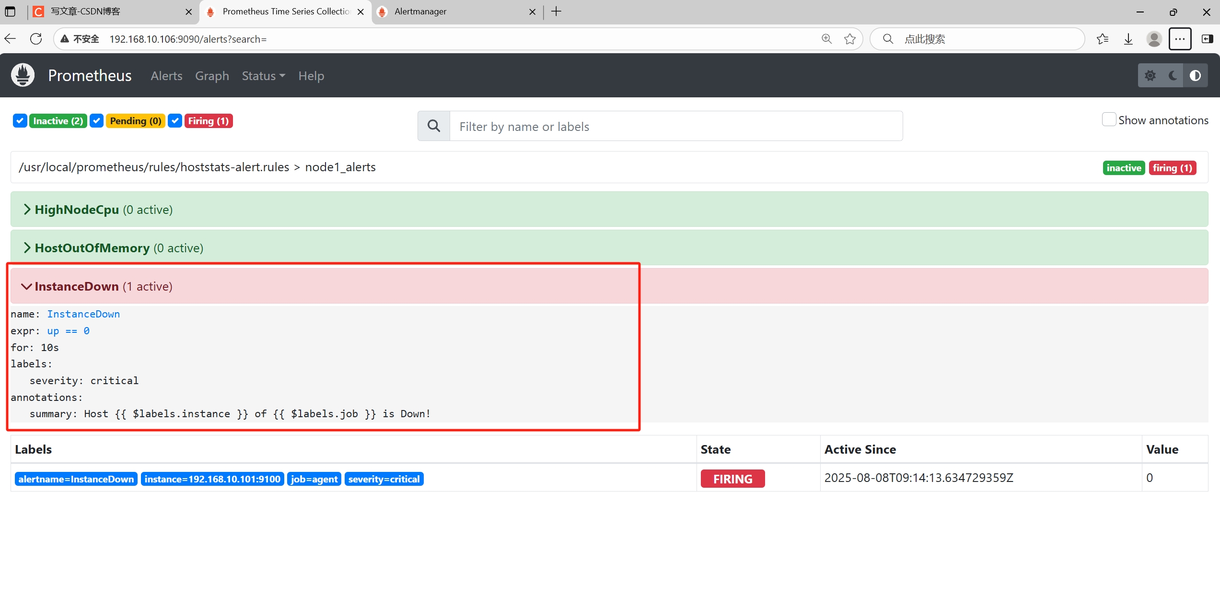Enable the Show annotations checkbox
Screen dimensions: 1220x610
pos(1108,119)
